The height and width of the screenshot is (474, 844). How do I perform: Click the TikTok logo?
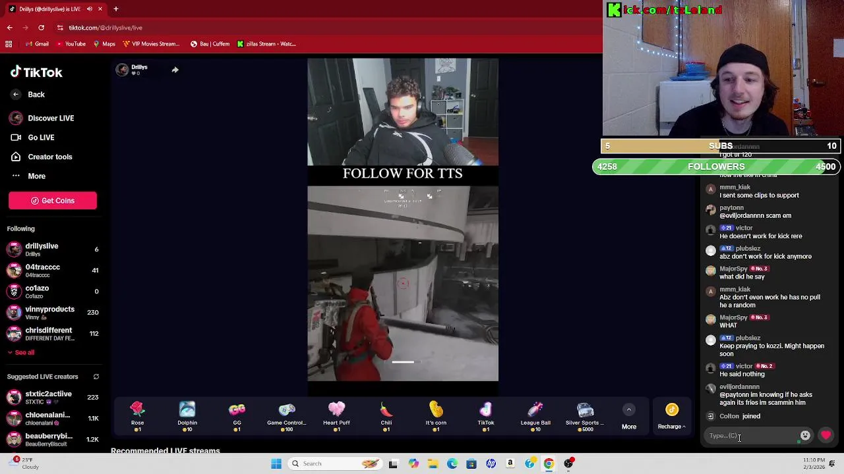tap(36, 72)
